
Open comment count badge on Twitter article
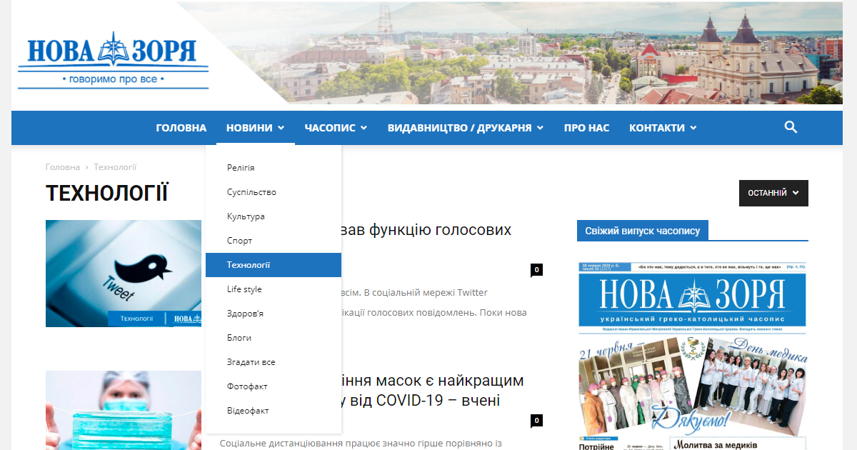point(536,269)
